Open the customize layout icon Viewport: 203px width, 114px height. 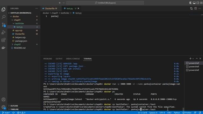[201, 3]
